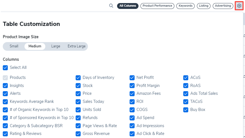
Task: Disable the Days of Inventory column
Action: click(78, 78)
